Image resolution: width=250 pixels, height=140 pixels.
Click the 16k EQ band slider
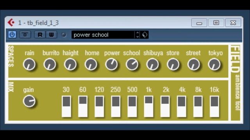(214, 106)
